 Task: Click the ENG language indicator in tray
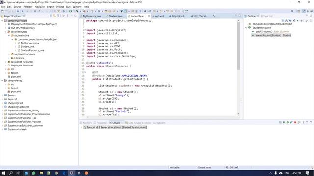tap(287, 173)
